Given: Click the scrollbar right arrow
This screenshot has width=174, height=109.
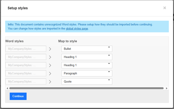Looking at the screenshot, I should pos(167,88).
